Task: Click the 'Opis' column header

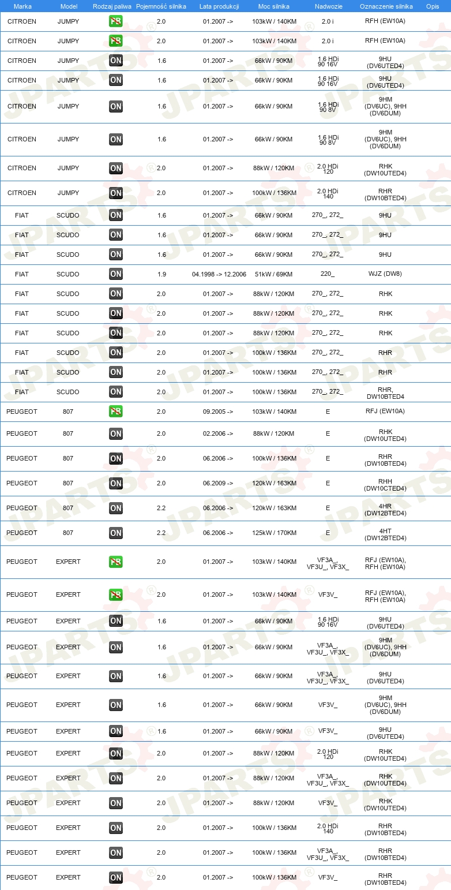Action: (432, 6)
